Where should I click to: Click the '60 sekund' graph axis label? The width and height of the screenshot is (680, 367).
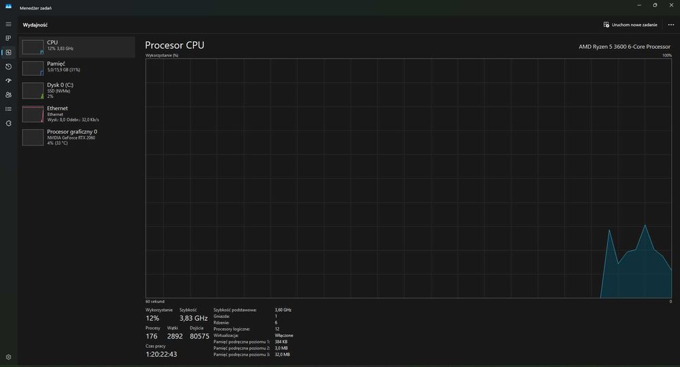tap(155, 302)
